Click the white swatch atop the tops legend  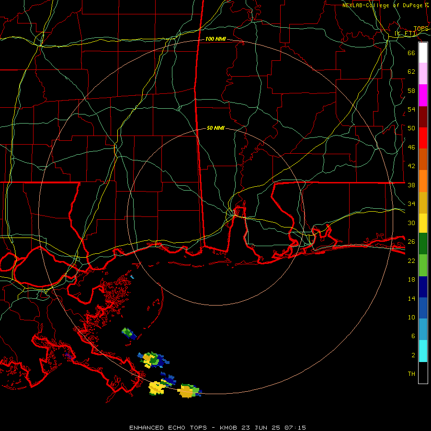click(x=423, y=53)
